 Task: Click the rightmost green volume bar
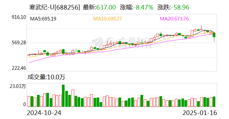214,102
